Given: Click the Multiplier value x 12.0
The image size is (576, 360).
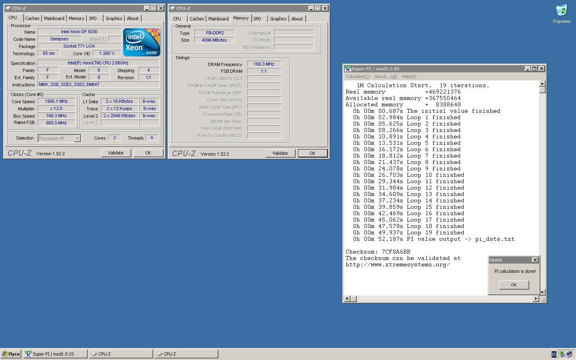Looking at the screenshot, I should [x=56, y=108].
